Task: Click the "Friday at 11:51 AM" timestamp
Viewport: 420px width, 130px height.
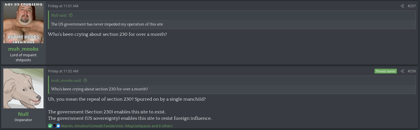Action: (63, 6)
